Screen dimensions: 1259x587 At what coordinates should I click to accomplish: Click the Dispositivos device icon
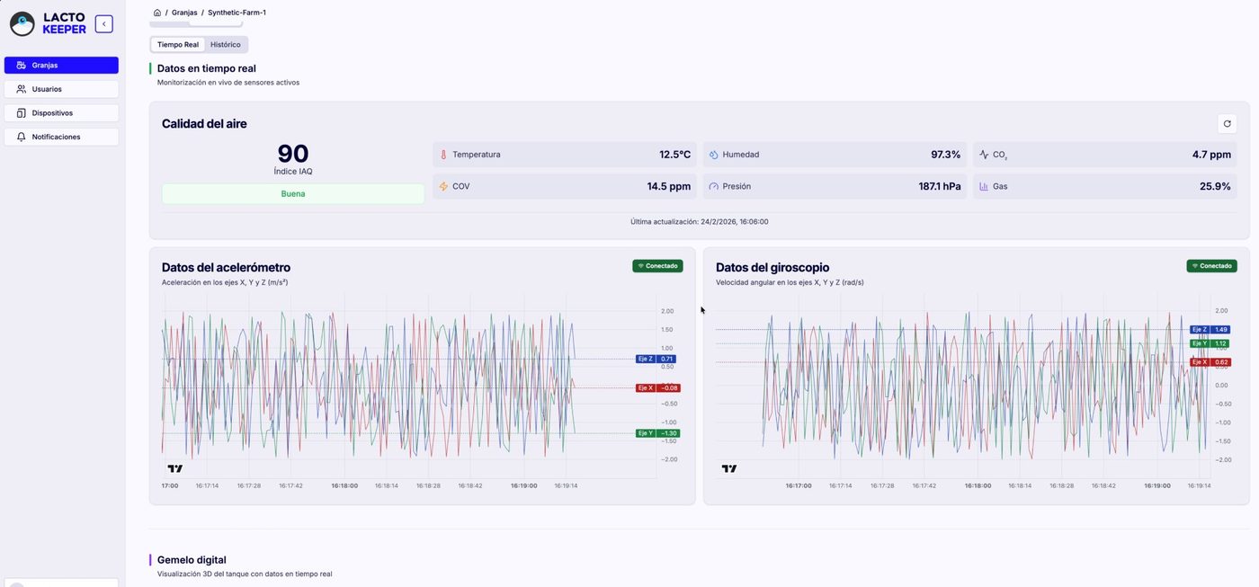22,112
